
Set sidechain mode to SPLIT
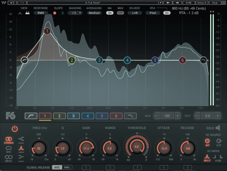pyautogui.click(x=207, y=158)
